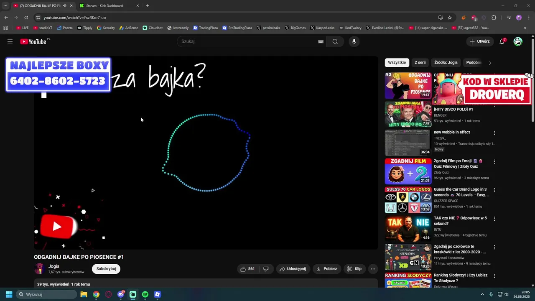Open Guess 70 Car Logos thumbnail

pyautogui.click(x=408, y=200)
